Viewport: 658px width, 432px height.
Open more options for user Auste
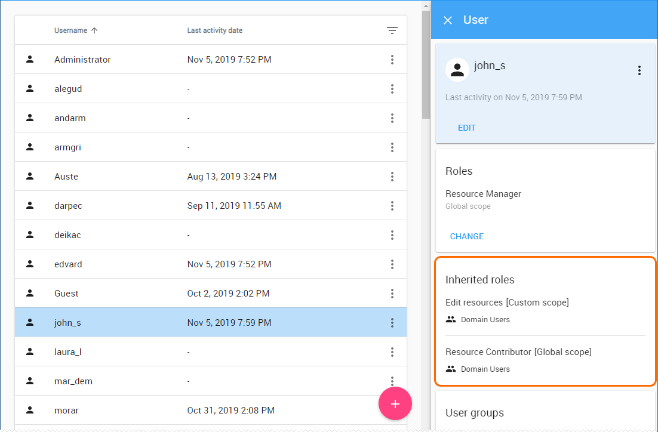pos(392,177)
